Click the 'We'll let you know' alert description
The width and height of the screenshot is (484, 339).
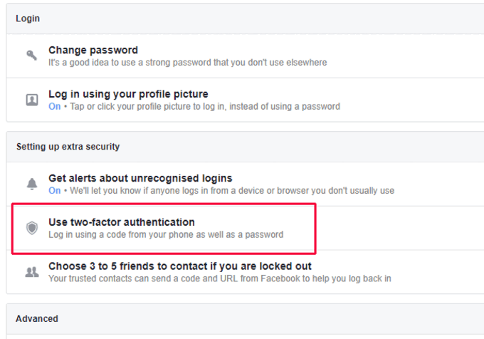pos(232,190)
